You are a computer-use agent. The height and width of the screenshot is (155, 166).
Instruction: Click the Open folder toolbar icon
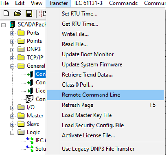18,13
